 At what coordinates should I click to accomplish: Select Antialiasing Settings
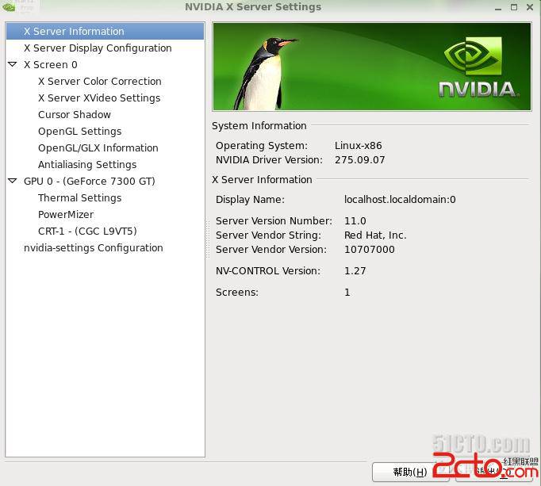tap(87, 165)
